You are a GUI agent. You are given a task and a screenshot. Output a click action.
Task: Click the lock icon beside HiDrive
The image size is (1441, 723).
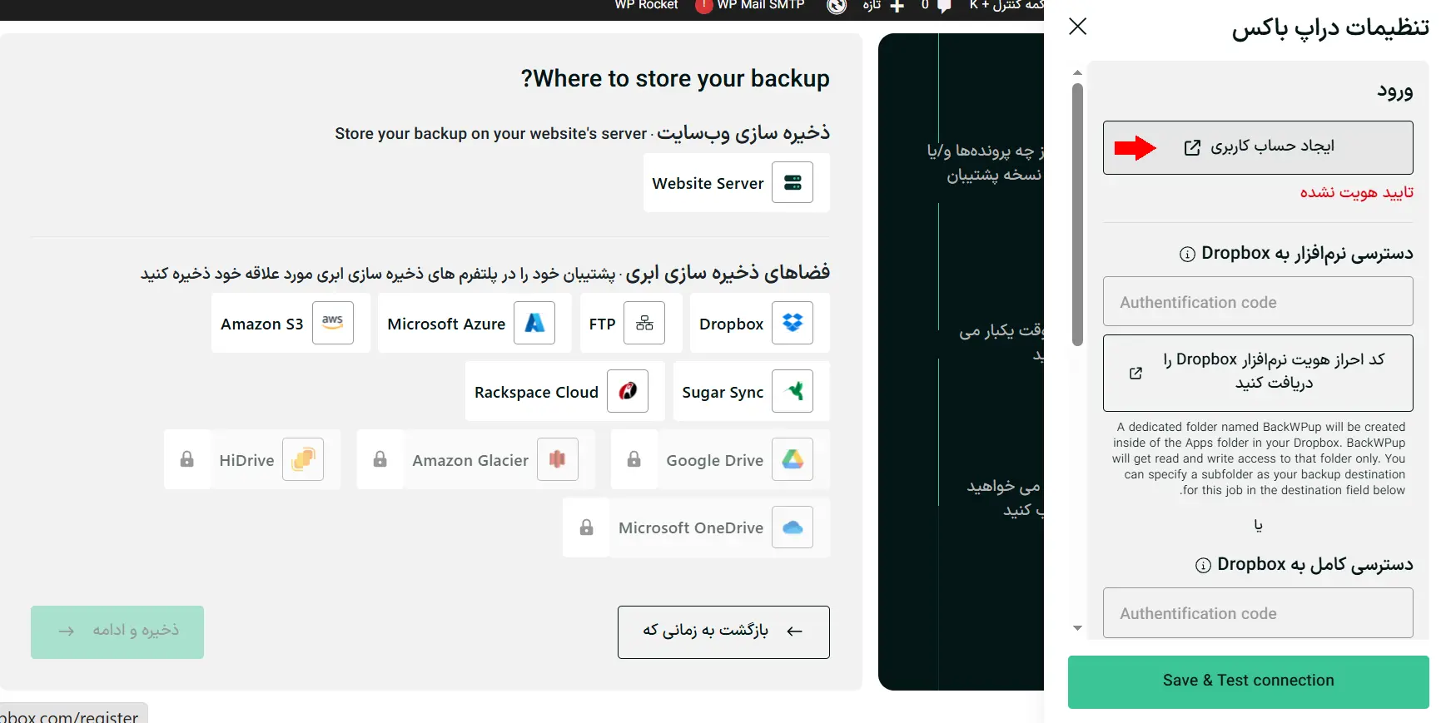(x=187, y=459)
